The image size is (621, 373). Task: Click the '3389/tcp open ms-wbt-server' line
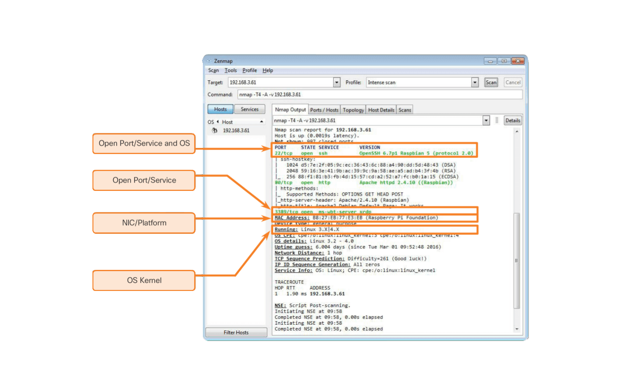click(323, 212)
